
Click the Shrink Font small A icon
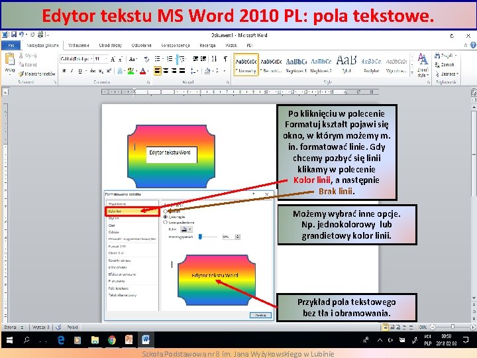click(120, 59)
